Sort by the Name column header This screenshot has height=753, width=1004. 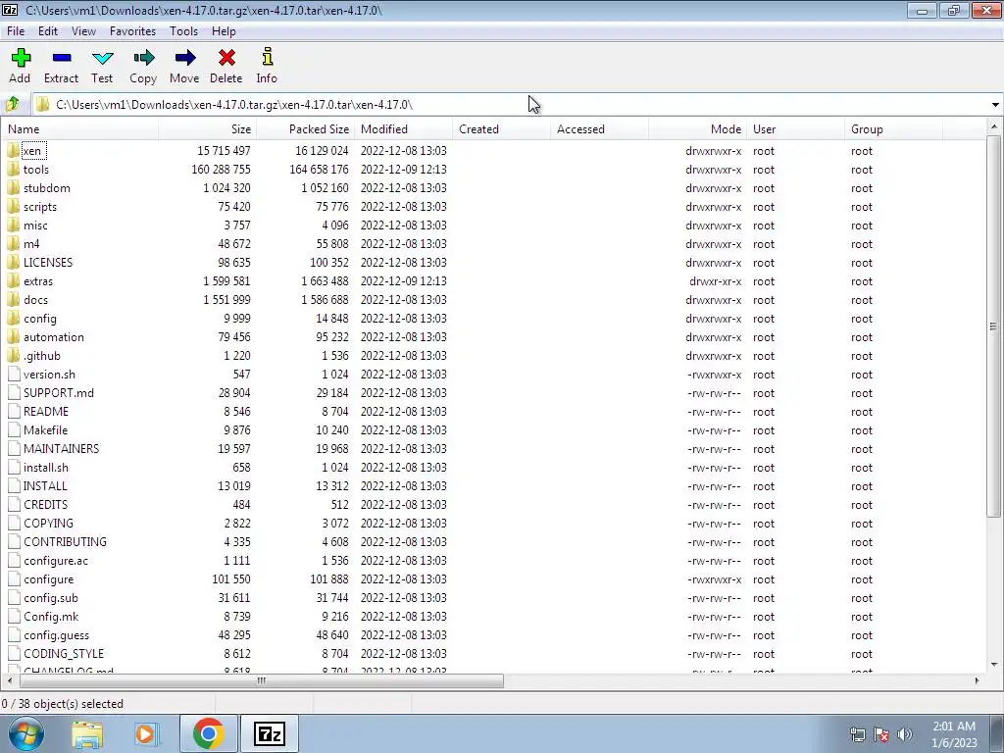80,128
